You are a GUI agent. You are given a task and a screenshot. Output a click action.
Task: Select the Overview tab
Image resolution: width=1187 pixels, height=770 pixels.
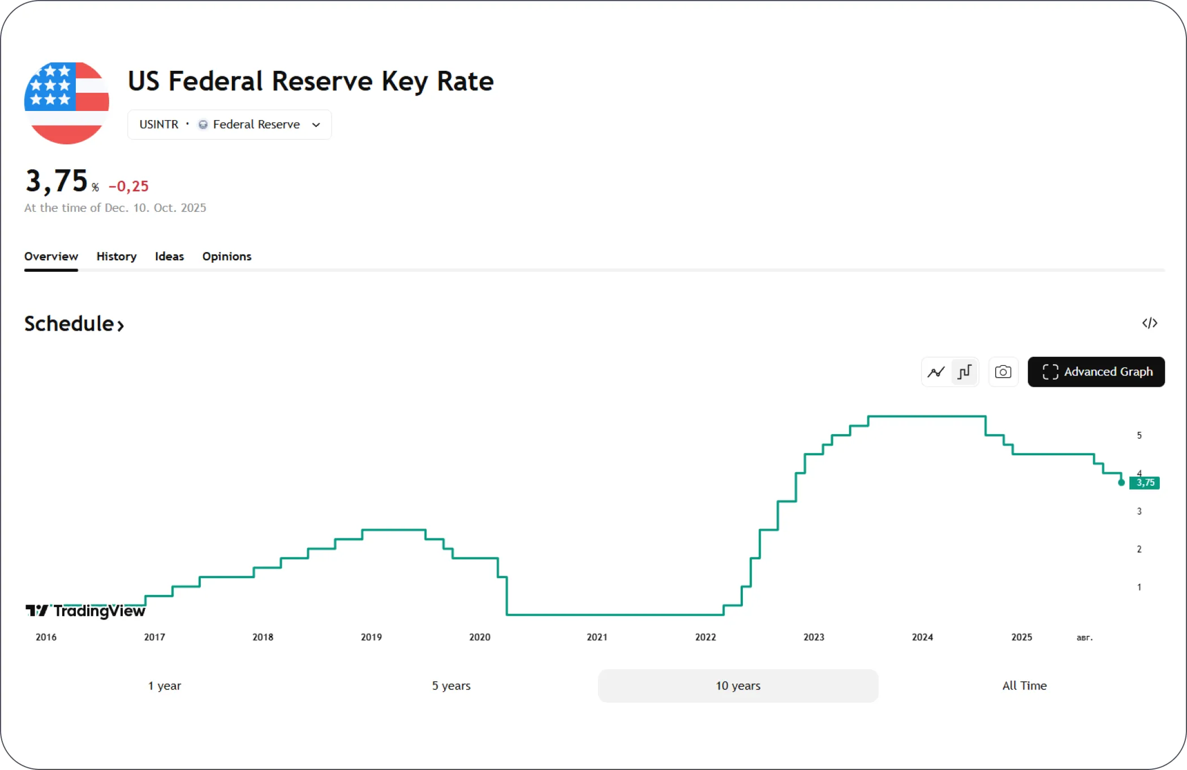[51, 256]
